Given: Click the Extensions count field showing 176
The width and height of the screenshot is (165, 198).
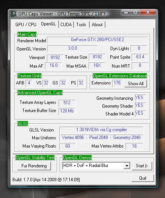Looking at the screenshot, I should pos(117,83).
